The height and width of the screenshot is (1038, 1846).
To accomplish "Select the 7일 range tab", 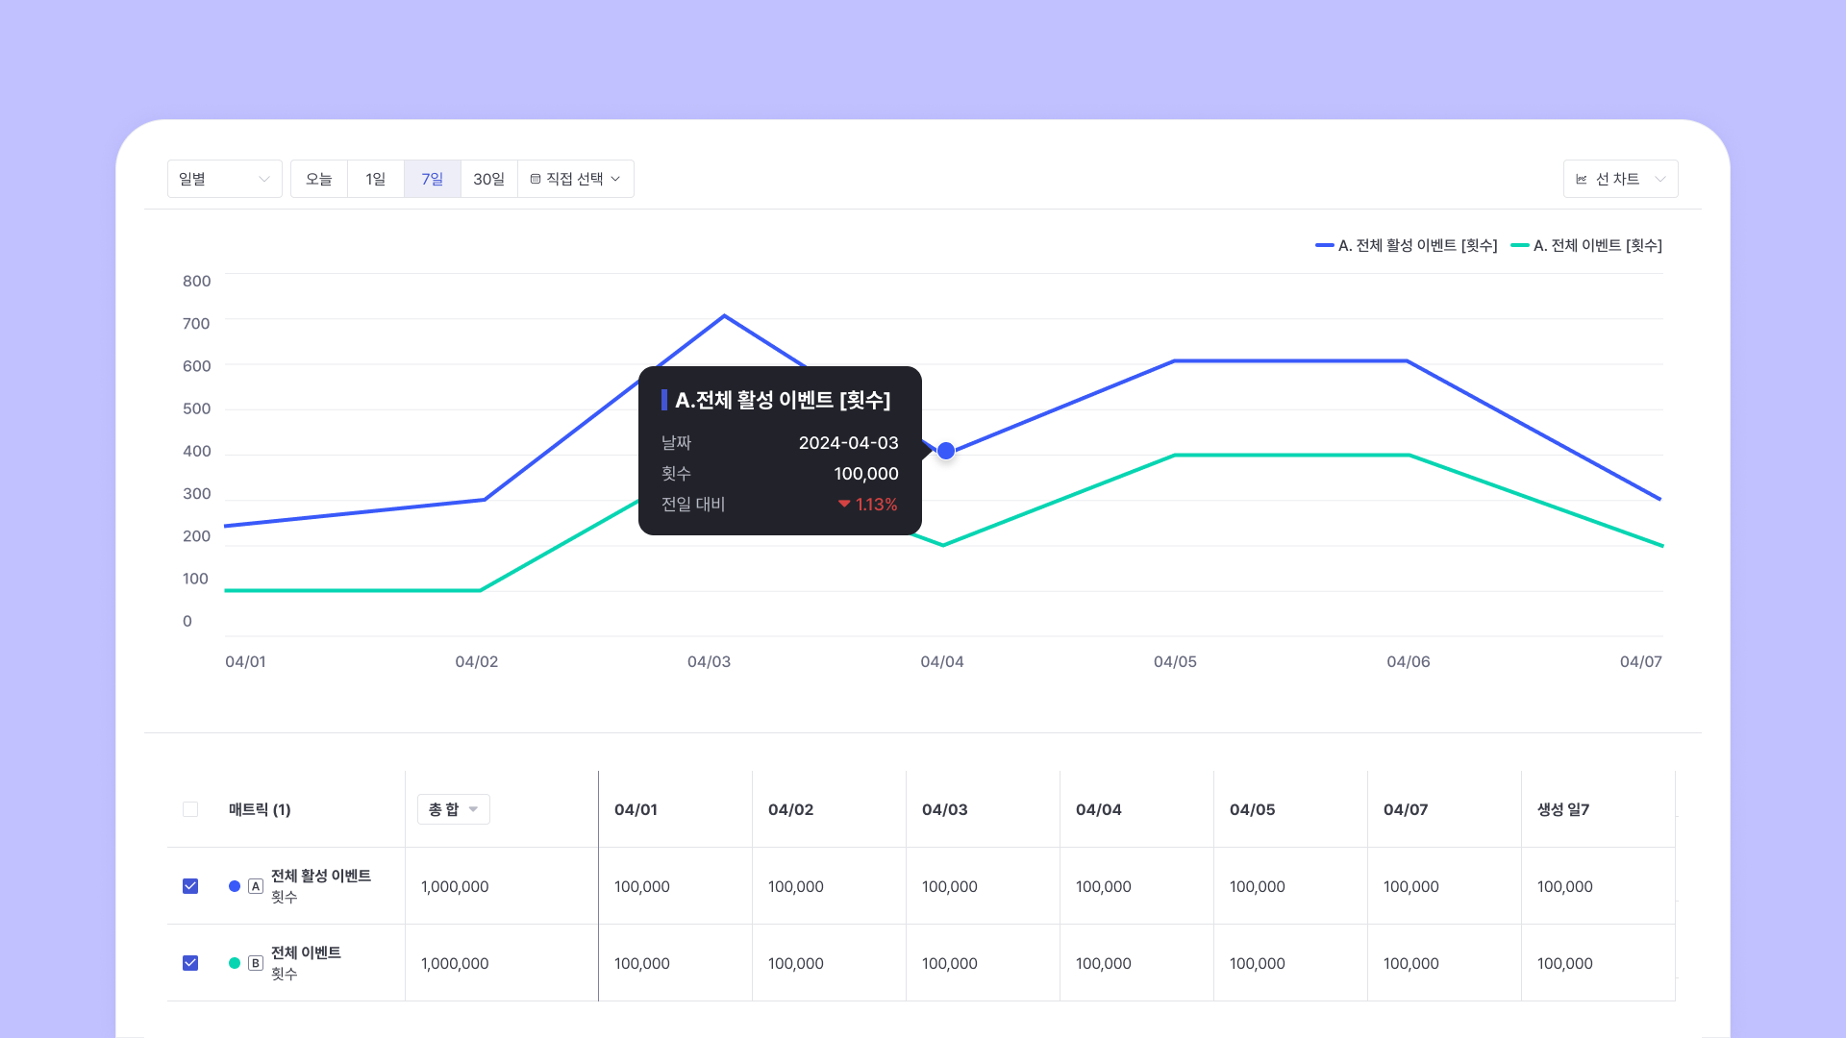I will (x=432, y=180).
